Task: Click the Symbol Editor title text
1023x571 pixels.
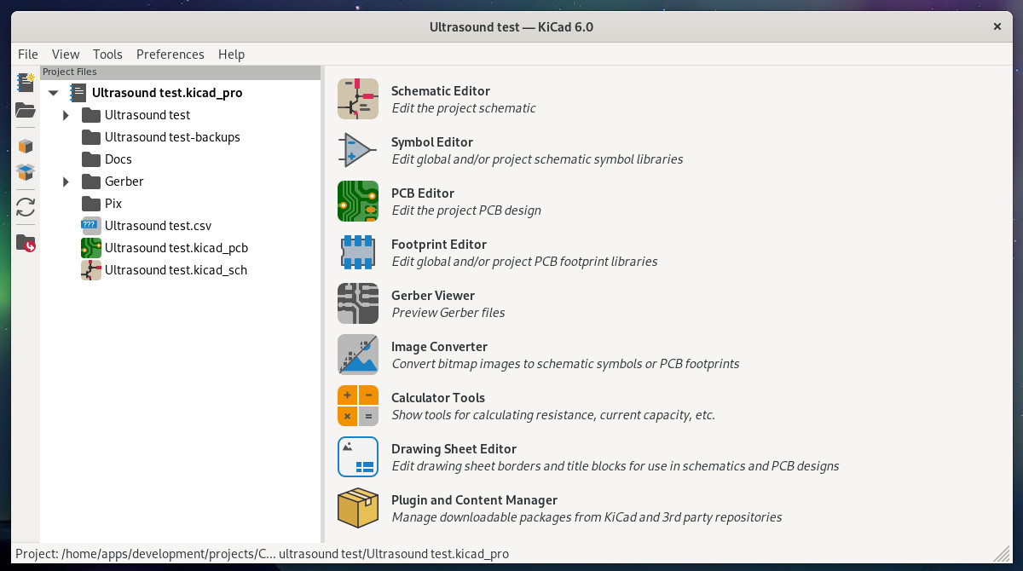Action: [x=432, y=142]
